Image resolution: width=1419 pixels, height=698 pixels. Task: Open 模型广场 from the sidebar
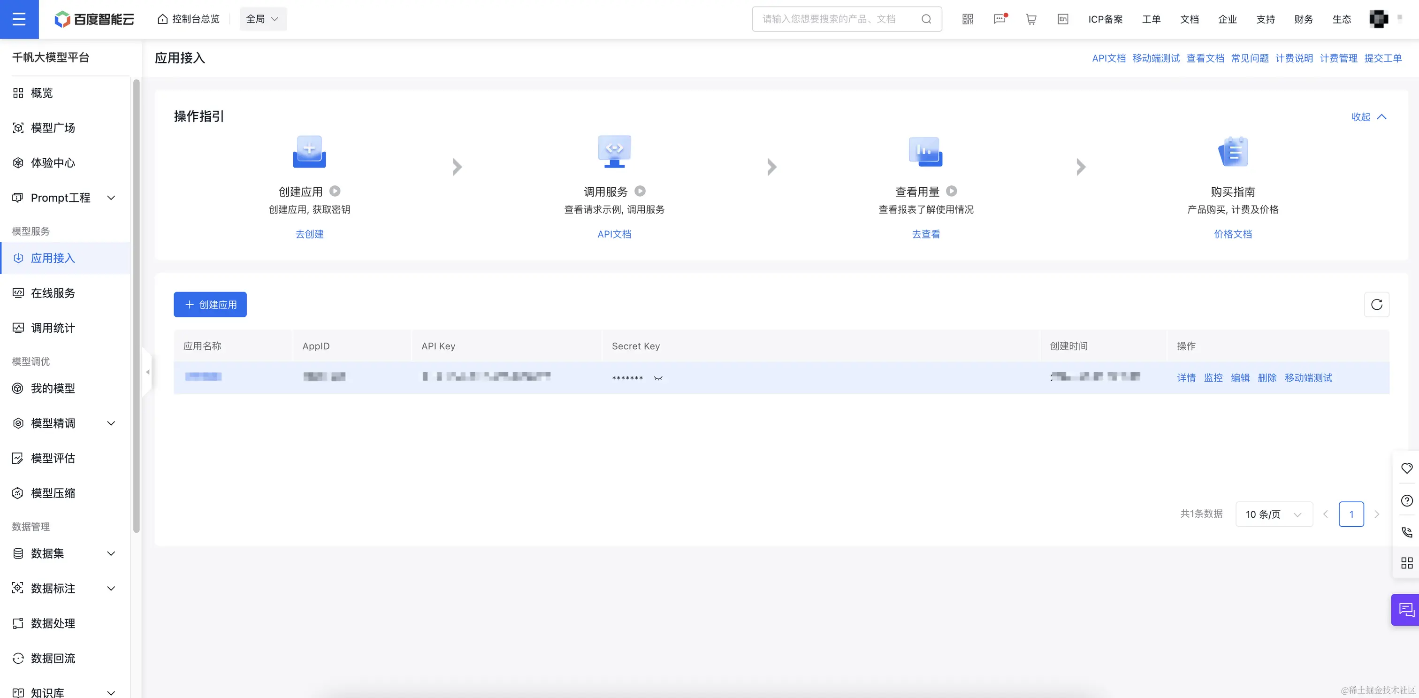(53, 128)
